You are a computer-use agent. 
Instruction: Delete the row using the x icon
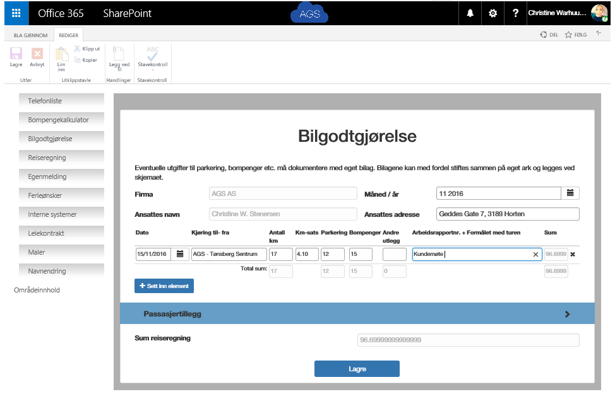(573, 255)
